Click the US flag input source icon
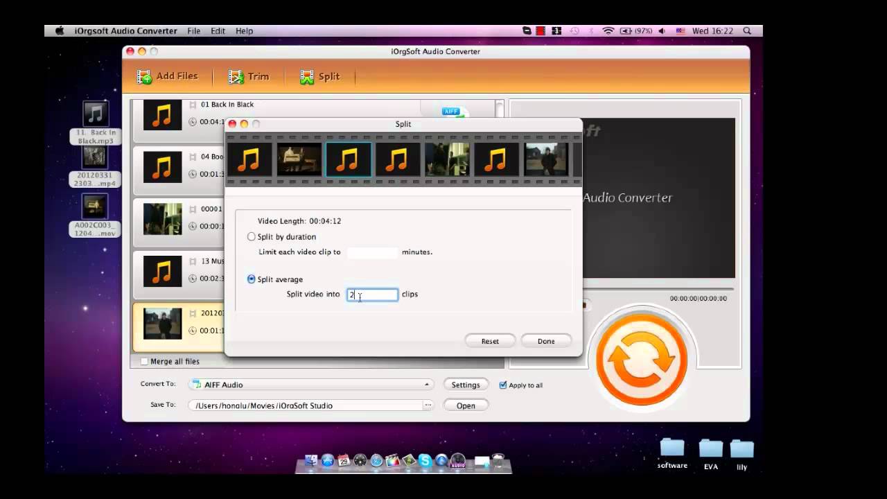Screen dimensions: 887x499 680,31
